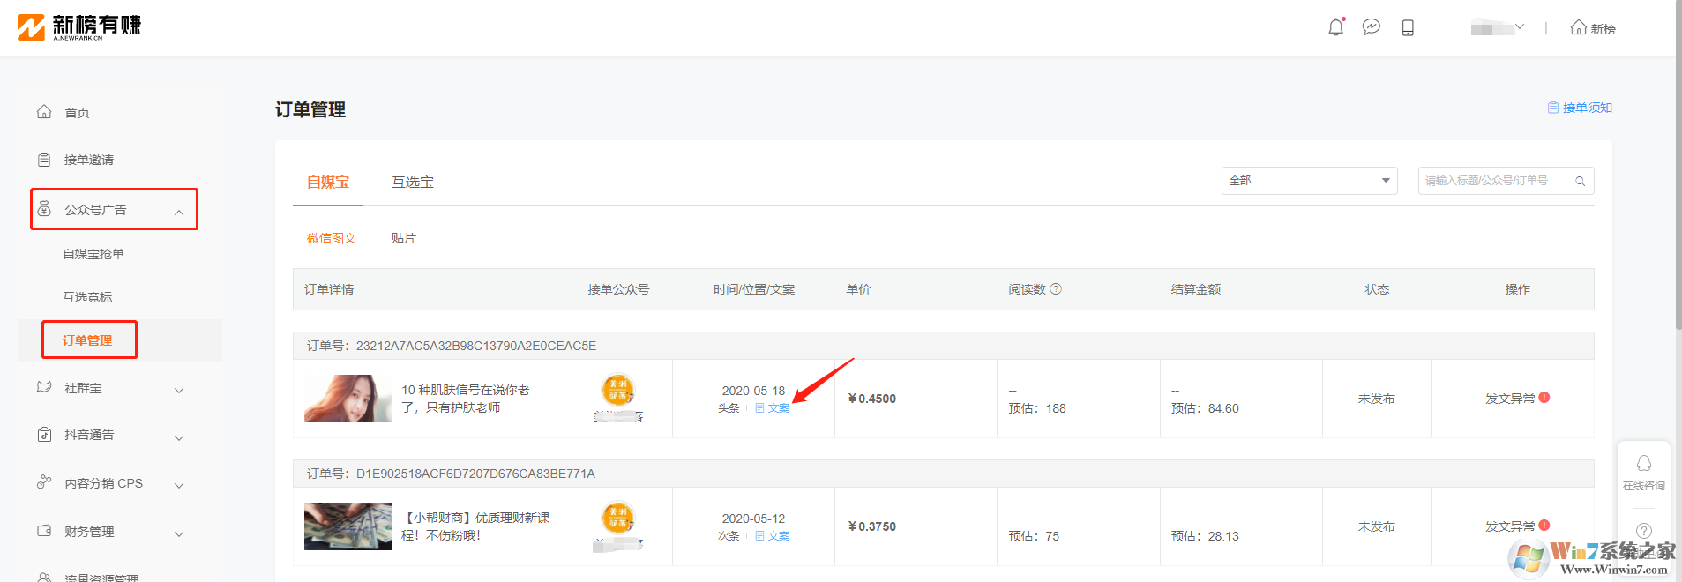Open the 接单须知 link
Image resolution: width=1682 pixels, height=582 pixels.
point(1580,108)
